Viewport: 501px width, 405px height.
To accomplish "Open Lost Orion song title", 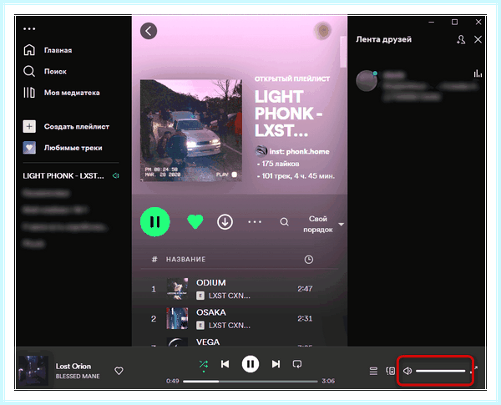I will 73,366.
